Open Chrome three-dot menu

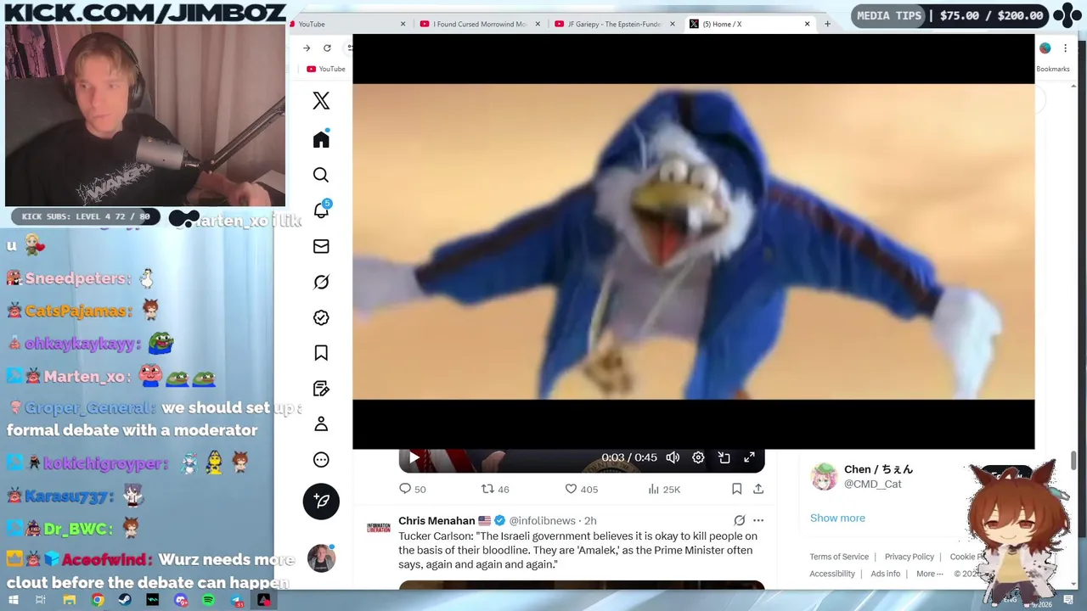point(1065,48)
